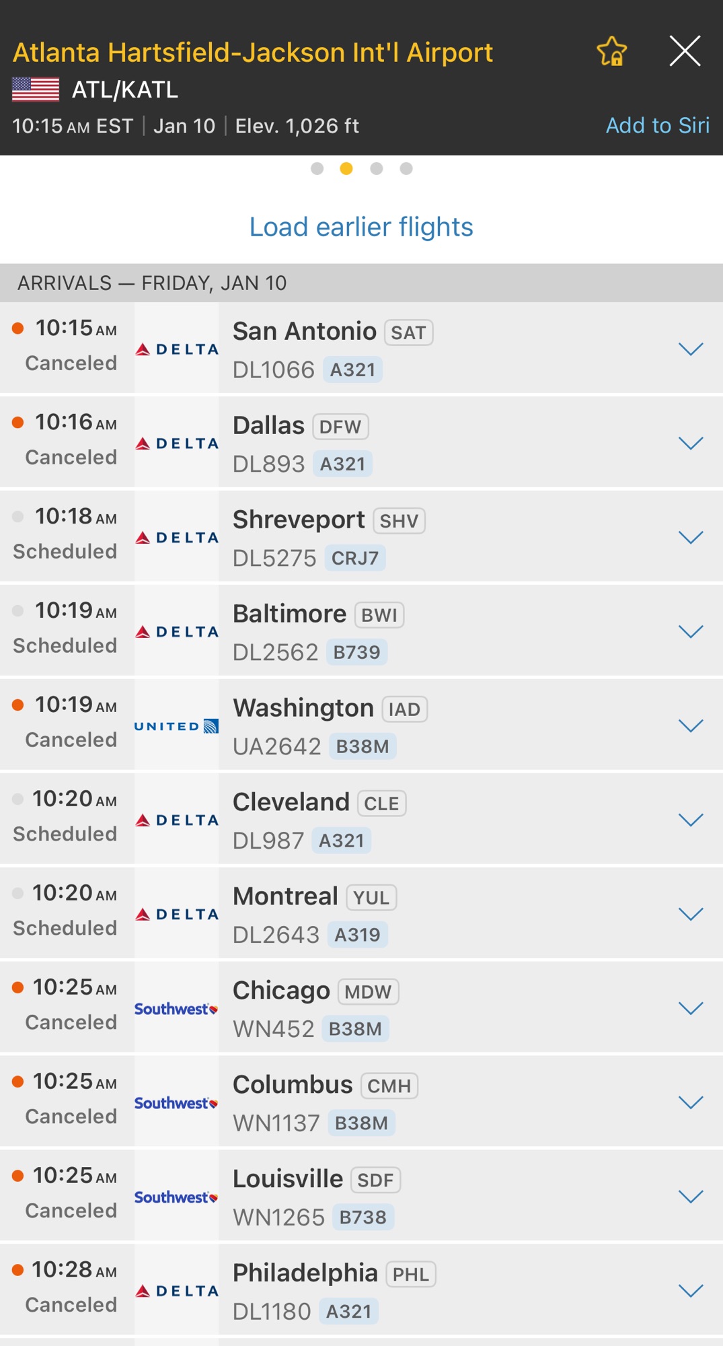The width and height of the screenshot is (723, 1346).
Task: Tap Southwest logo on Louisville flight
Action: (177, 1197)
